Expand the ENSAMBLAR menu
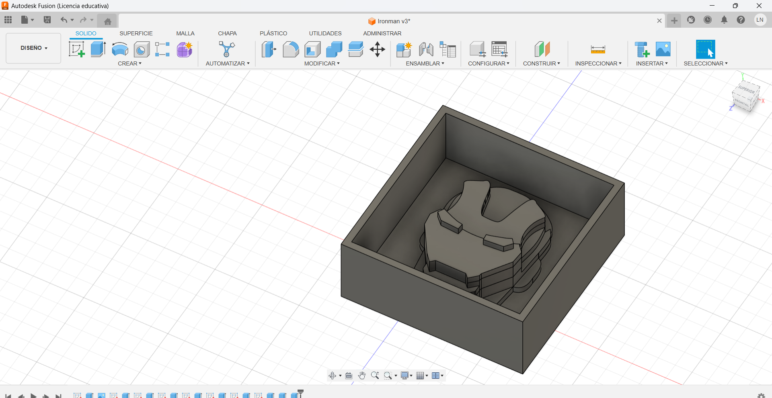This screenshot has height=398, width=772. click(425, 63)
